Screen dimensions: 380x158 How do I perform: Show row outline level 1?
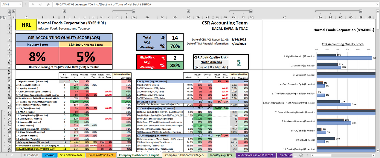click(x=2, y=18)
